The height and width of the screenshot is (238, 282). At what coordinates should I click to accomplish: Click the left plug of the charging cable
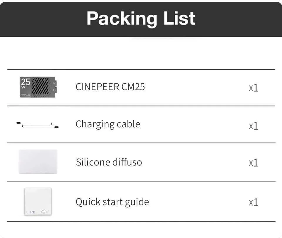(19, 123)
